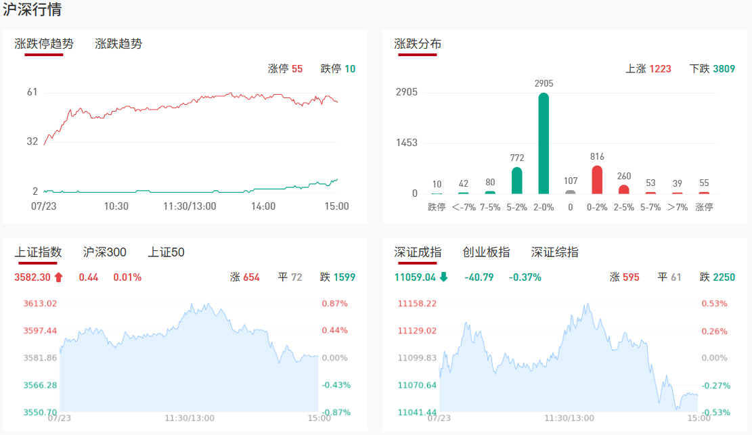
Task: Click the 上涨 1223 count label
Action: pos(648,69)
